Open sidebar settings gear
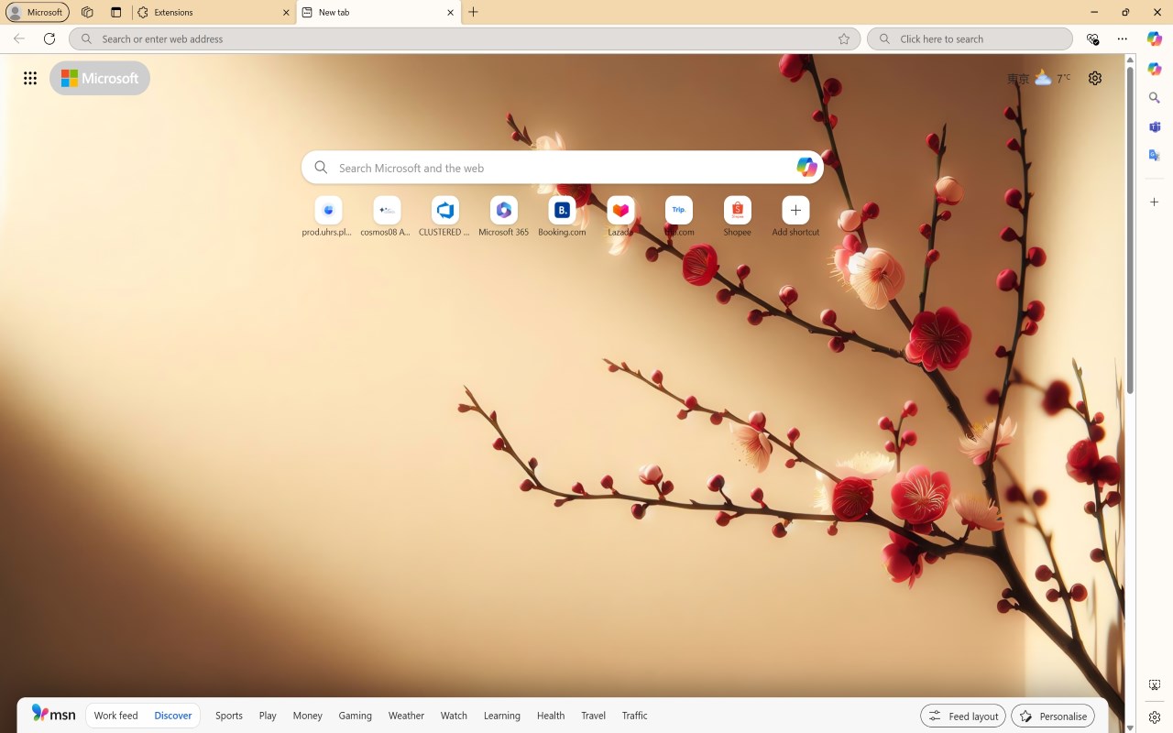1173x733 pixels. (x=1155, y=717)
